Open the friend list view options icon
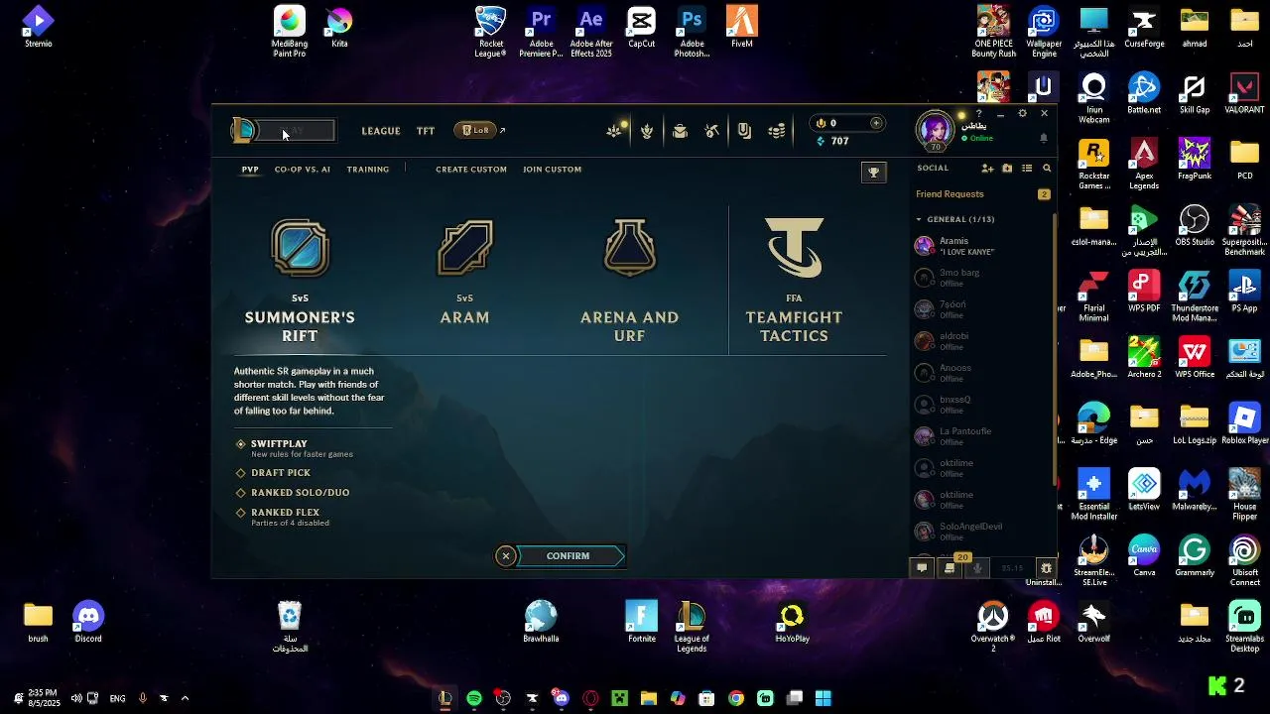This screenshot has width=1270, height=714. tap(1027, 169)
